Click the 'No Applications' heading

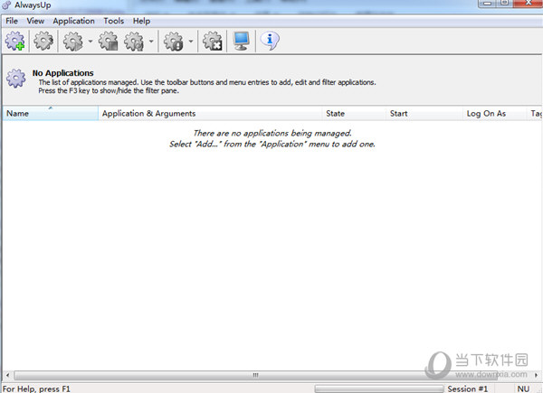[63, 73]
